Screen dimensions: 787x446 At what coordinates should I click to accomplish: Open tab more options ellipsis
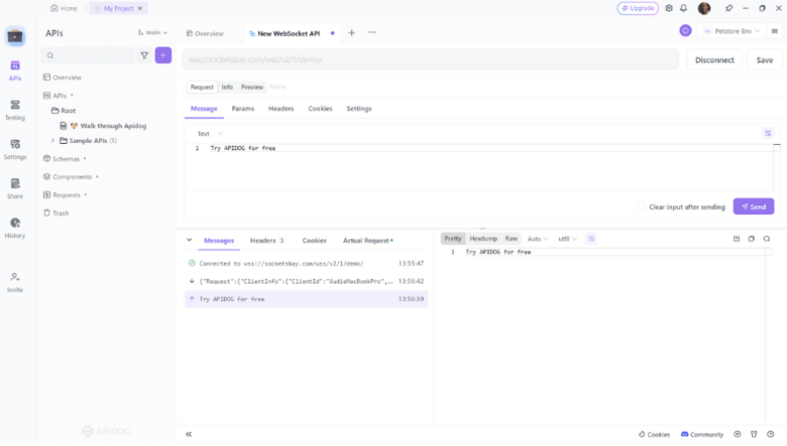(x=372, y=32)
